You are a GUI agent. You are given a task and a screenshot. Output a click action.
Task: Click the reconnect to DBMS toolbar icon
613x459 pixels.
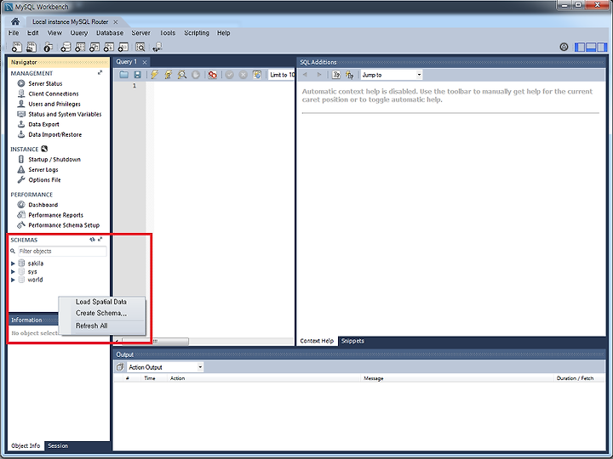pyautogui.click(x=158, y=48)
